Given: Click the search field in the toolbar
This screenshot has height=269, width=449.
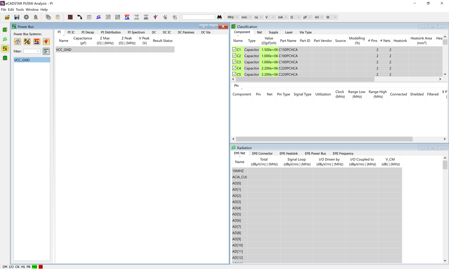Looking at the screenshot, I should [198, 17].
